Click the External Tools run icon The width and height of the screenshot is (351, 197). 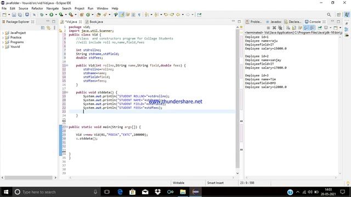(71, 15)
